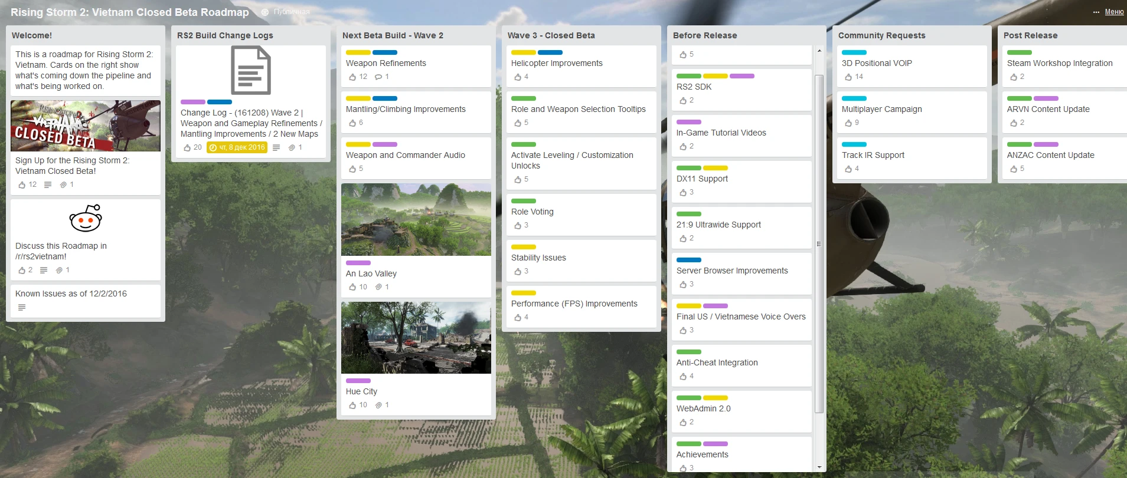Click description icon on Known Issues card
1127x478 pixels.
pyautogui.click(x=22, y=307)
